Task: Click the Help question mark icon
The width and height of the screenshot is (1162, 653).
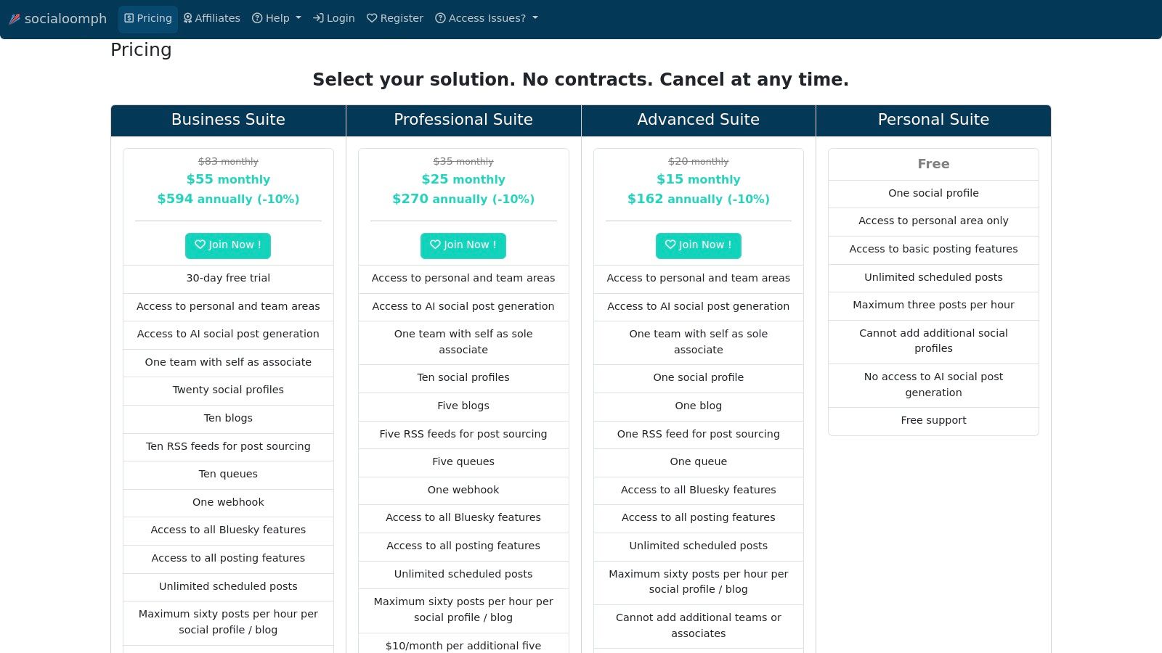Action: pos(257,18)
